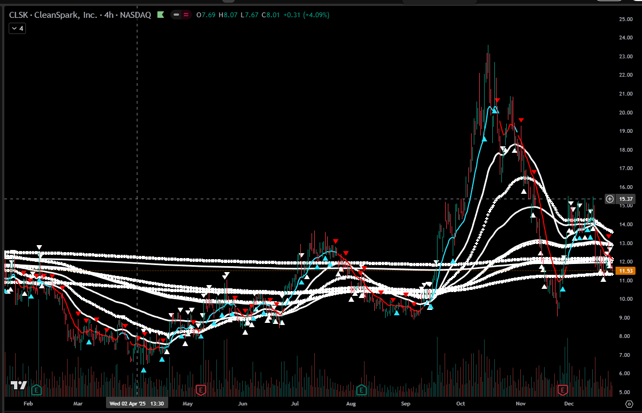The height and width of the screenshot is (413, 642).
Task: Click the plus icon beside 15.37 price
Action: click(x=610, y=199)
